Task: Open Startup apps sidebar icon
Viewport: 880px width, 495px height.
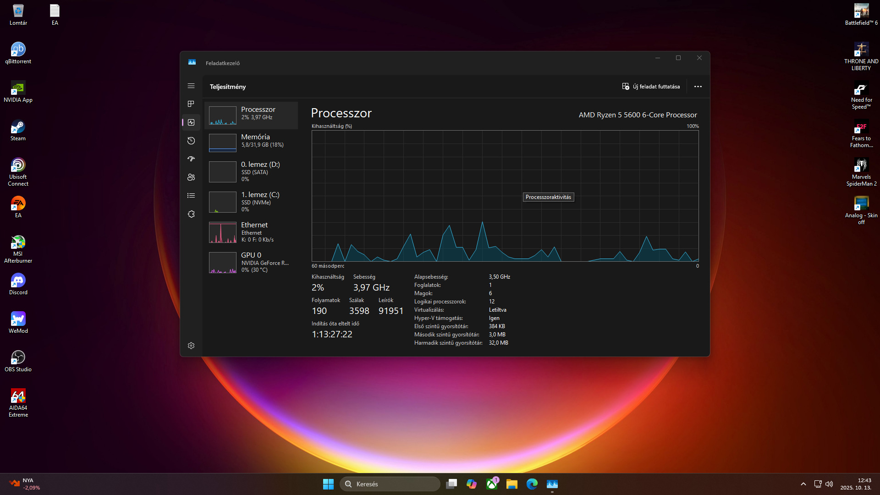Action: (191, 159)
